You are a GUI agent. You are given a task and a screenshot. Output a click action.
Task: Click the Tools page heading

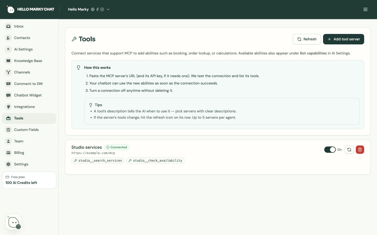click(87, 39)
